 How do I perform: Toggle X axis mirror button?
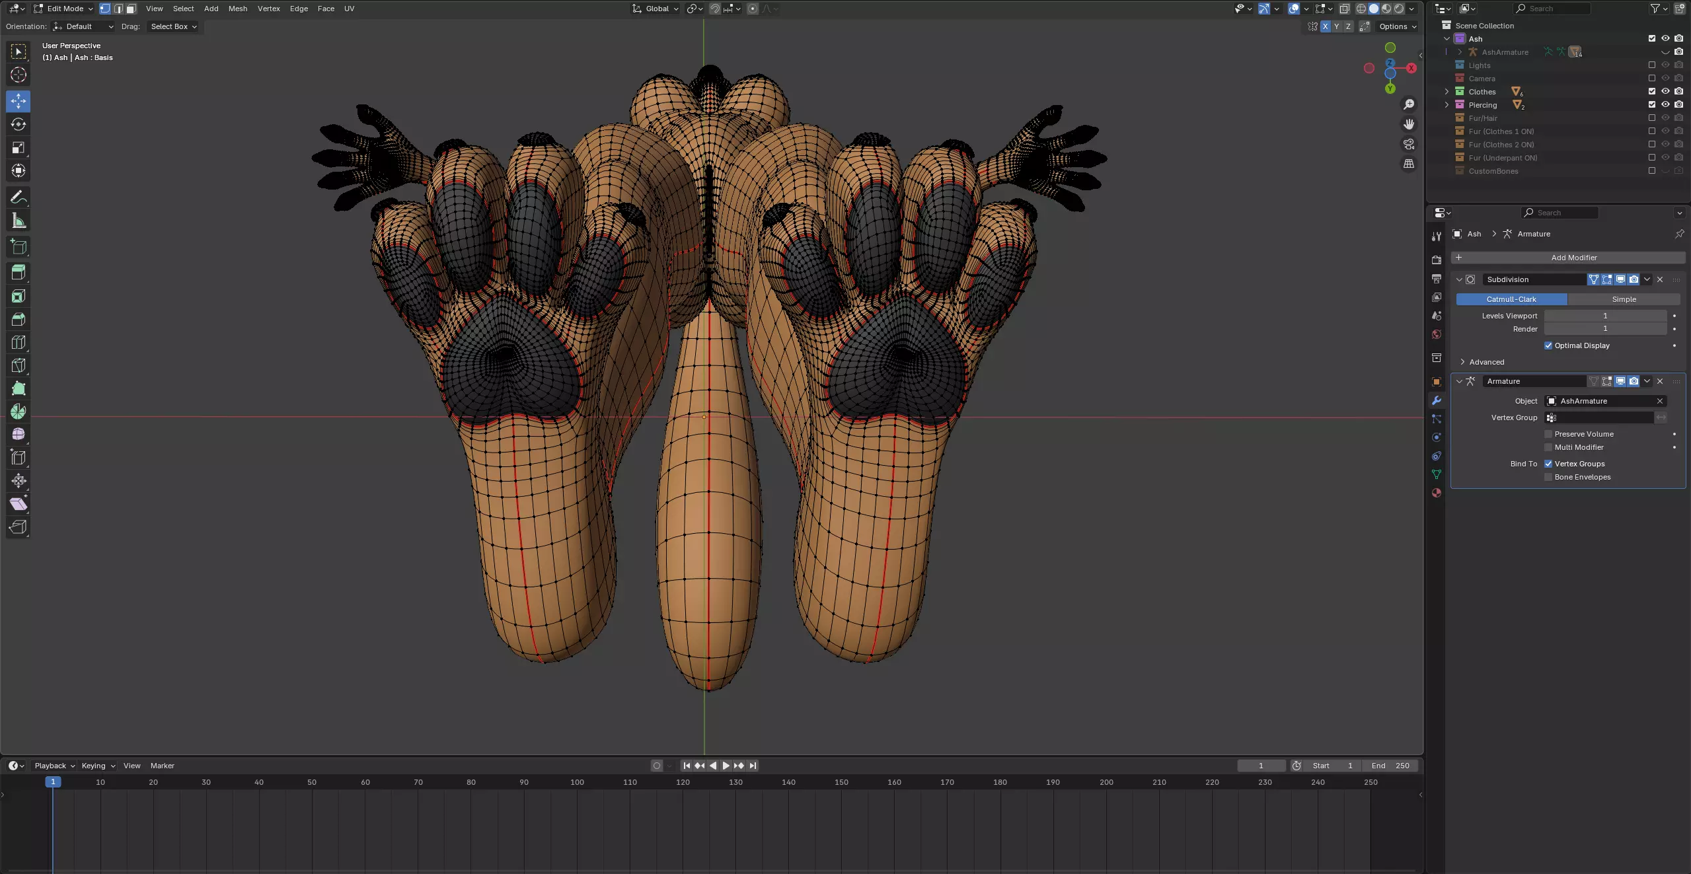1325,26
